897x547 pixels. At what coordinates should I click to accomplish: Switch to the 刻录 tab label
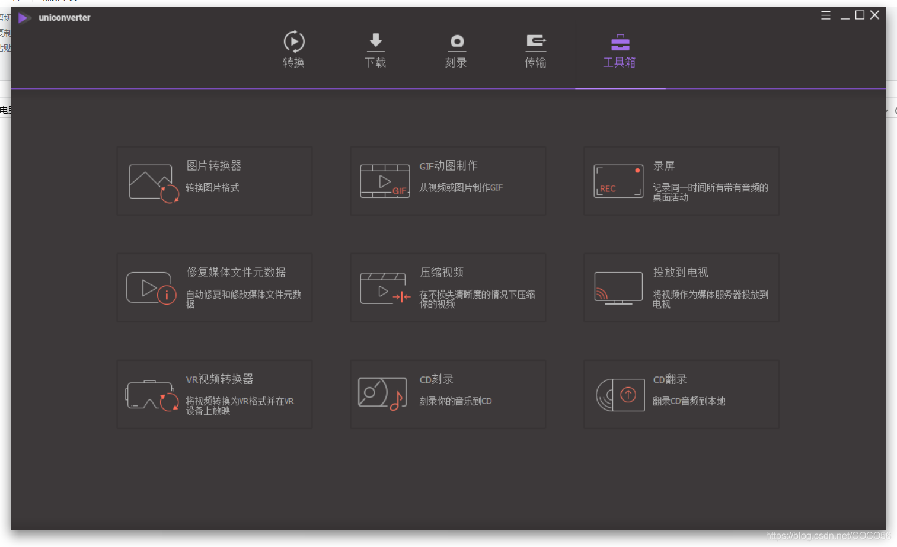456,62
